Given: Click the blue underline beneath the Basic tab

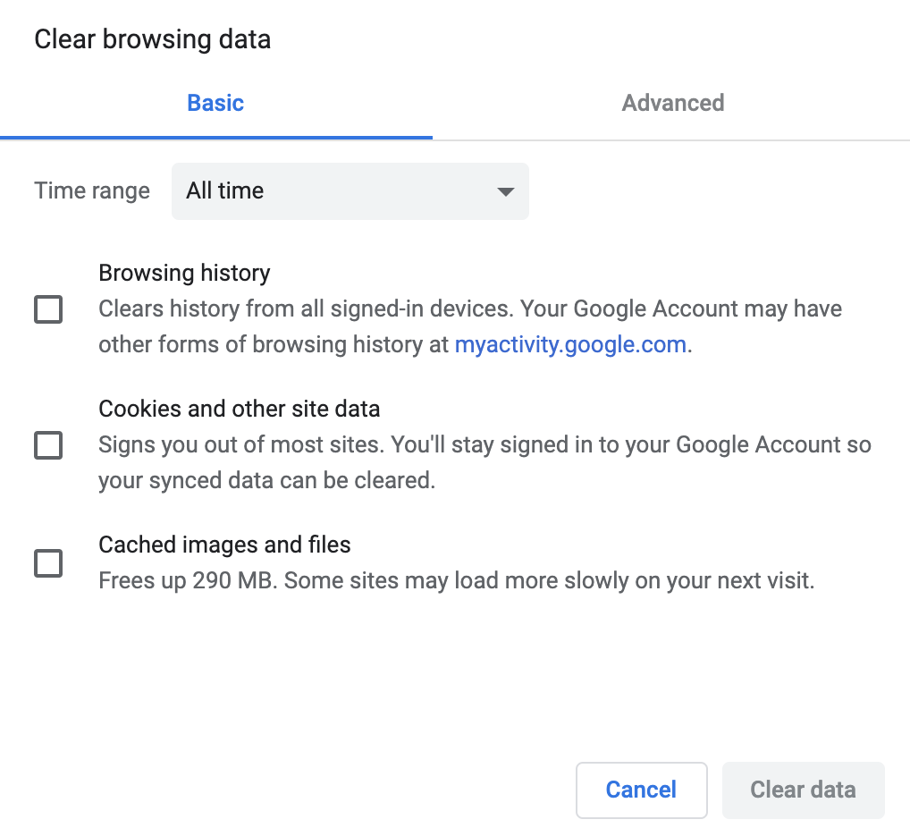Looking at the screenshot, I should 215,138.
